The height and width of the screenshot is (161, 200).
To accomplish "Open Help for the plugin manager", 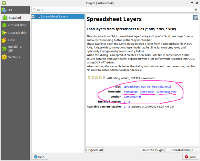I will point(40,157).
